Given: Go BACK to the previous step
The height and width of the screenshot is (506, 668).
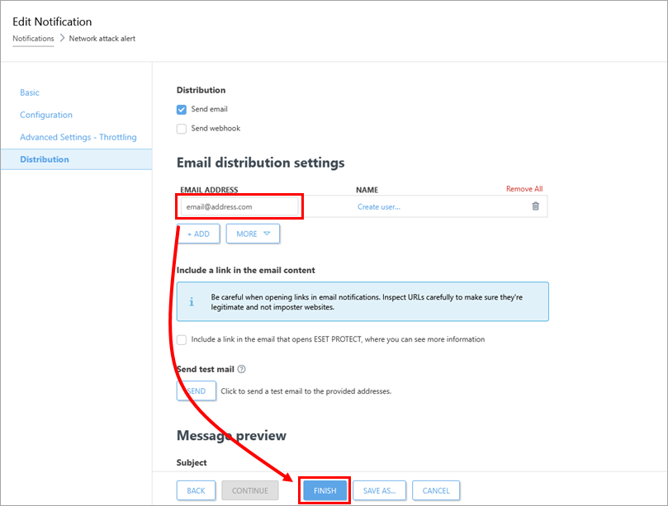Looking at the screenshot, I should tap(196, 490).
